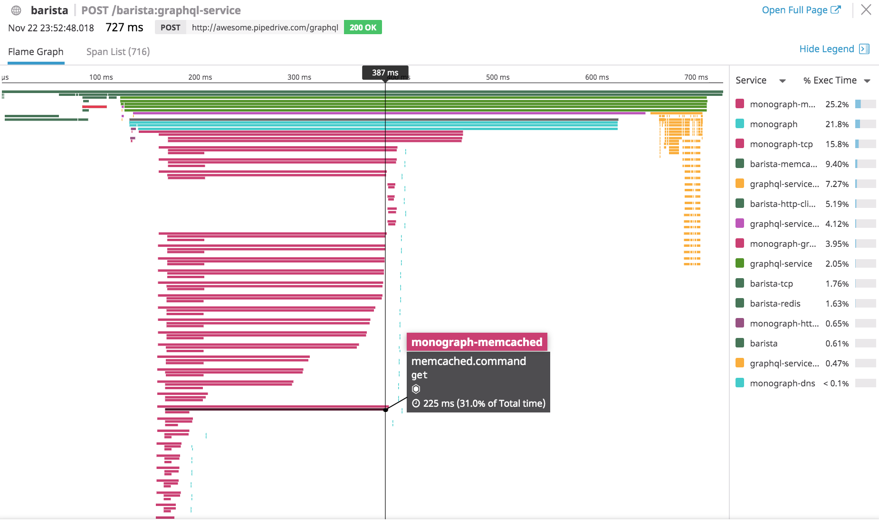Viewport: 879px width, 524px height.
Task: Click the POST /barista:graphql-service title
Action: pos(161,10)
